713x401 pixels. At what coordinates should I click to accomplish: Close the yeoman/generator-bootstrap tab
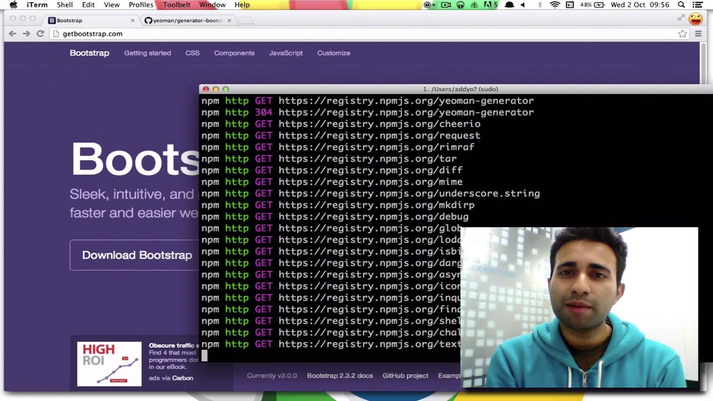point(229,21)
